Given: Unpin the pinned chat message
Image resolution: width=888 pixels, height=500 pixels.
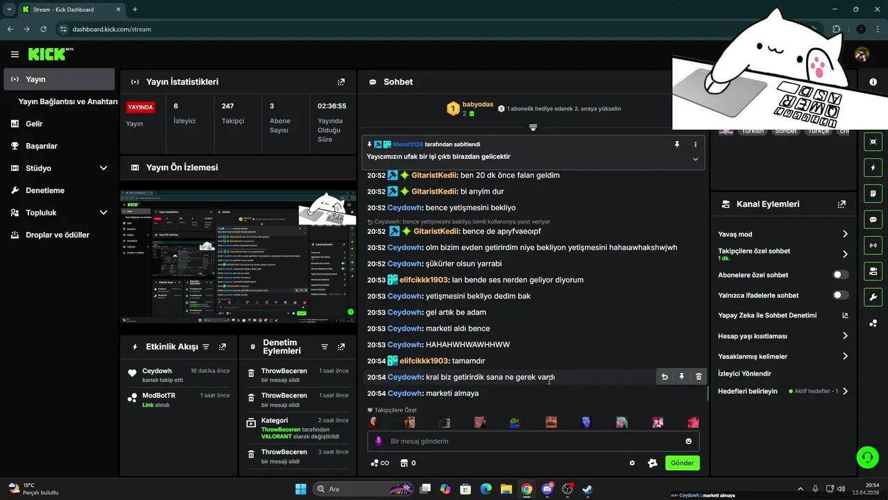Looking at the screenshot, I should tap(677, 144).
